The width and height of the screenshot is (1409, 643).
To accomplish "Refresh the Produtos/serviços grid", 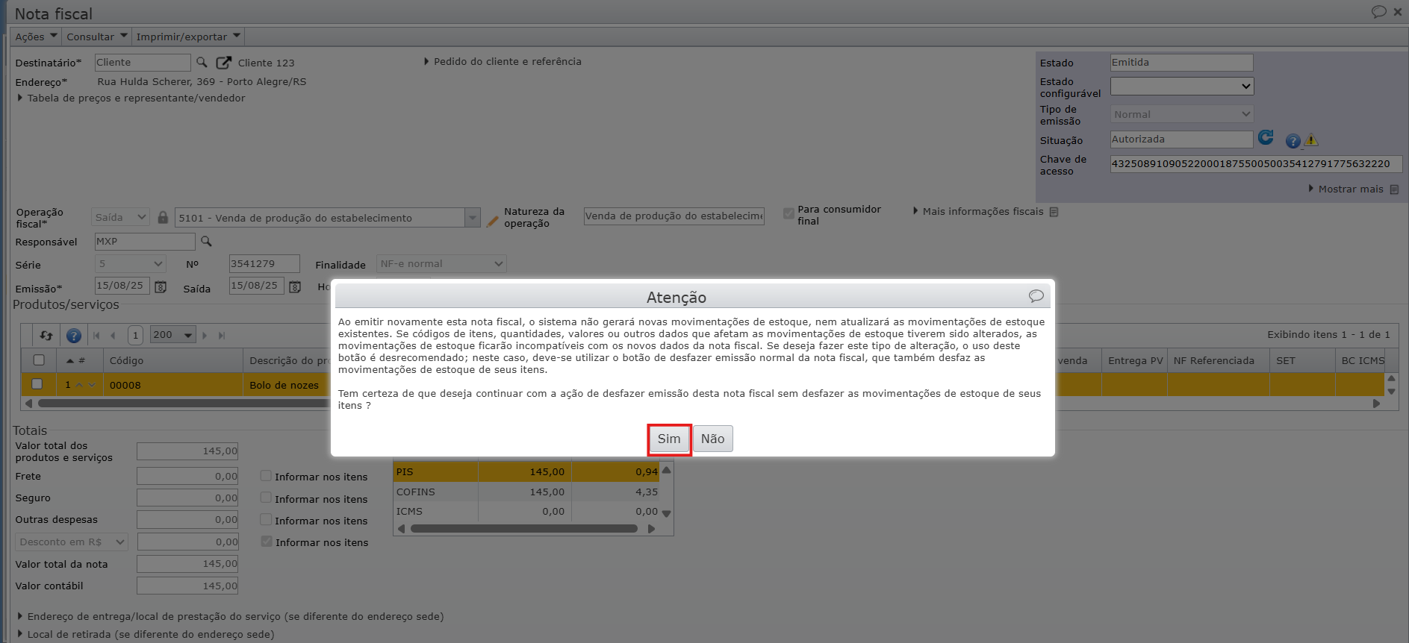I will click(46, 336).
